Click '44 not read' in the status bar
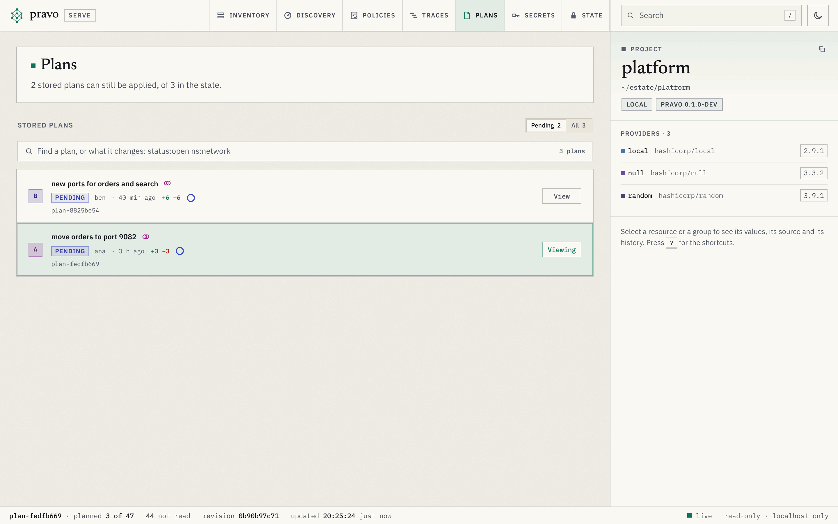This screenshot has width=838, height=524. (168, 516)
